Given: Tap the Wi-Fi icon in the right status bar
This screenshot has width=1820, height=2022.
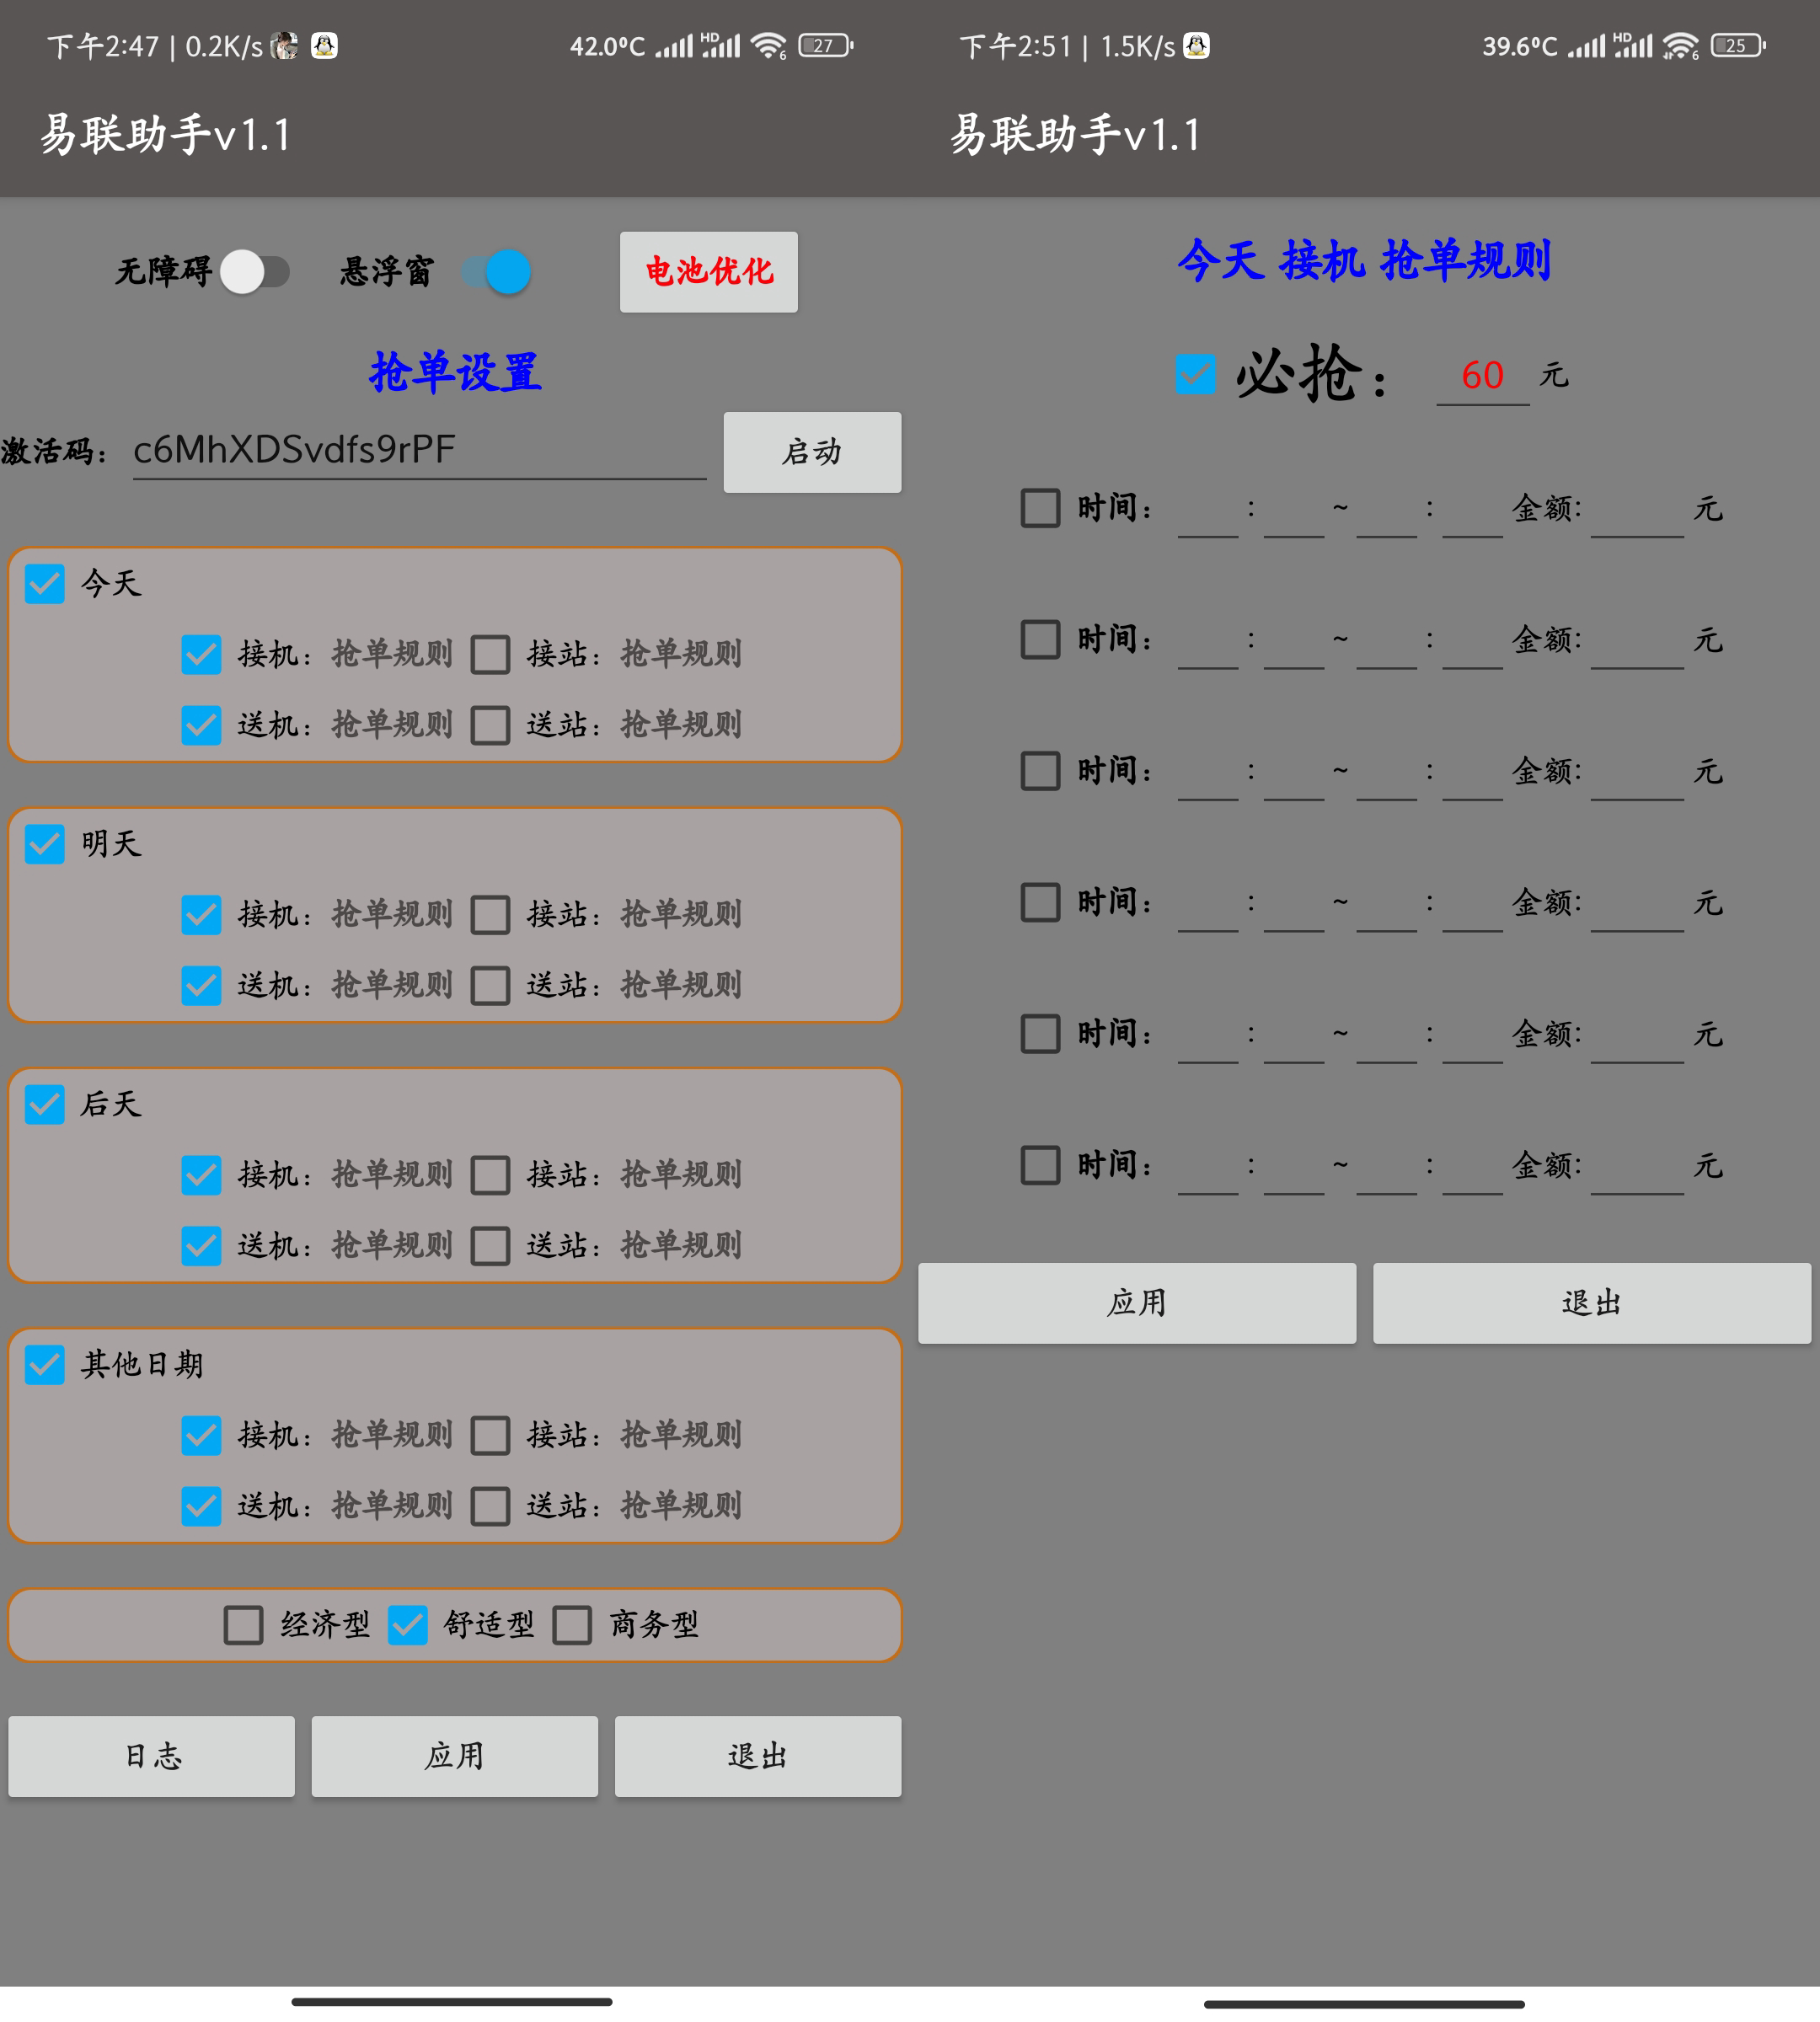Looking at the screenshot, I should tap(1681, 46).
